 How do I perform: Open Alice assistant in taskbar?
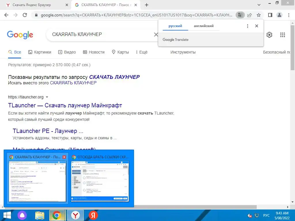22,215
